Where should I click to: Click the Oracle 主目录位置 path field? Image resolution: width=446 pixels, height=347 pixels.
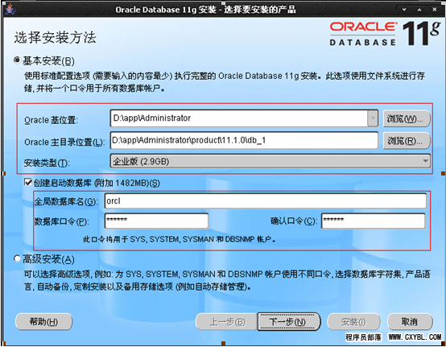pyautogui.click(x=244, y=140)
